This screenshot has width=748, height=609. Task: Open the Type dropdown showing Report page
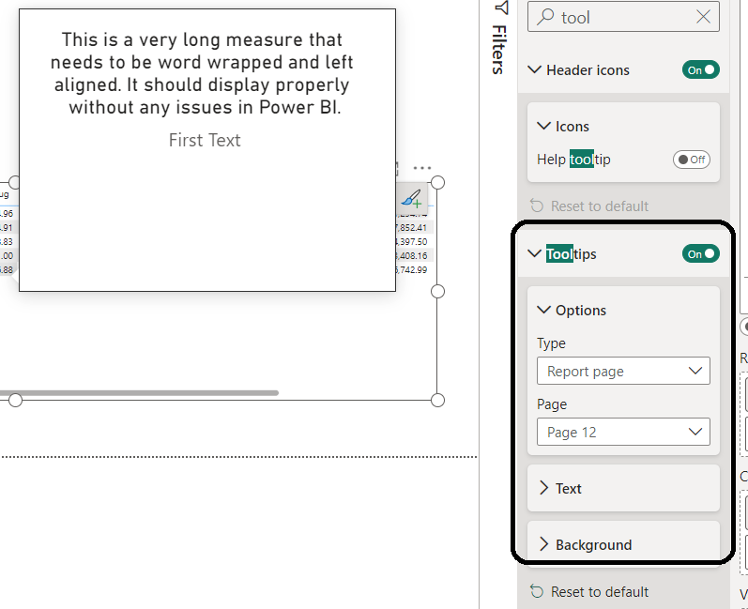pos(623,371)
